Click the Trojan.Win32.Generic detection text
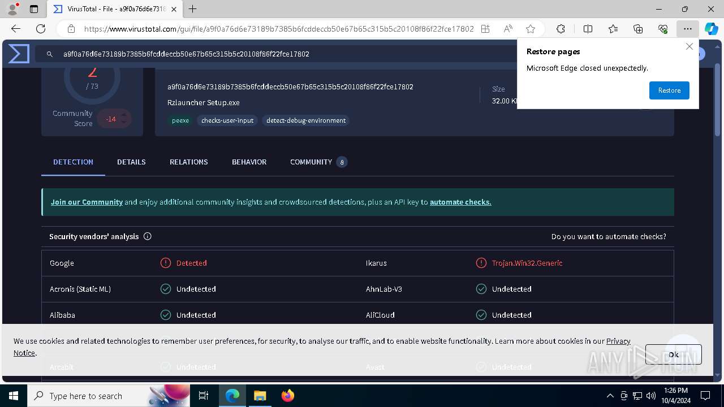This screenshot has width=724, height=407. click(x=527, y=263)
